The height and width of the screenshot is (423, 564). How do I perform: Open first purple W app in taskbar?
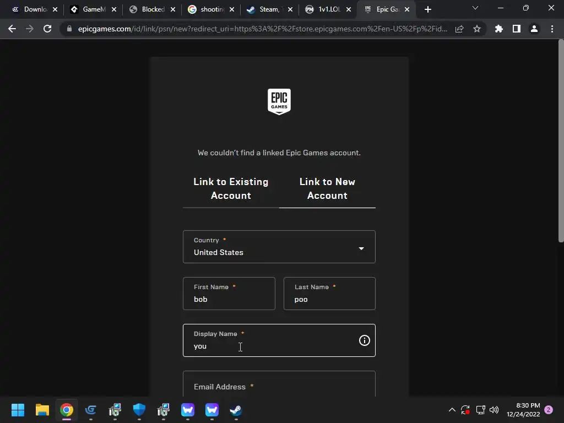[x=188, y=410]
